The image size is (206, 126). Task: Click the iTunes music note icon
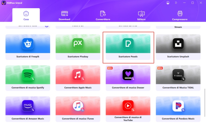[x=78, y=106]
